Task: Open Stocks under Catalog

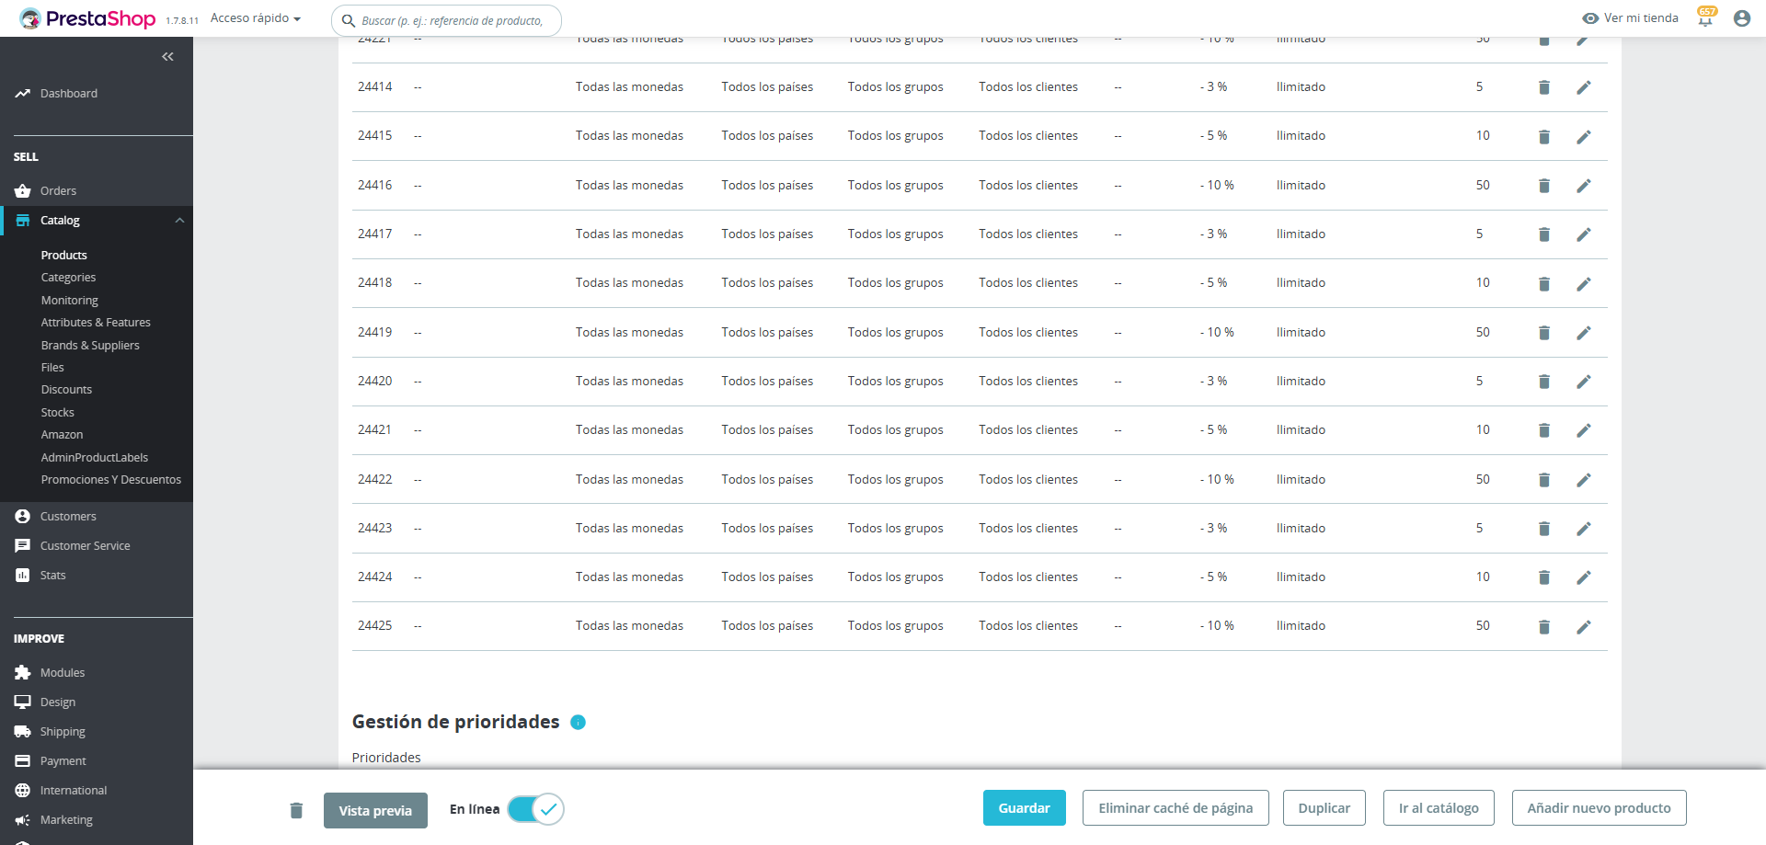Action: [57, 413]
